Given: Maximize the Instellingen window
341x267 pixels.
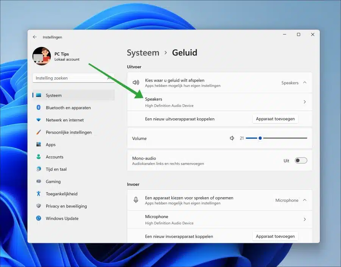Looking at the screenshot, I should tap(299, 35).
